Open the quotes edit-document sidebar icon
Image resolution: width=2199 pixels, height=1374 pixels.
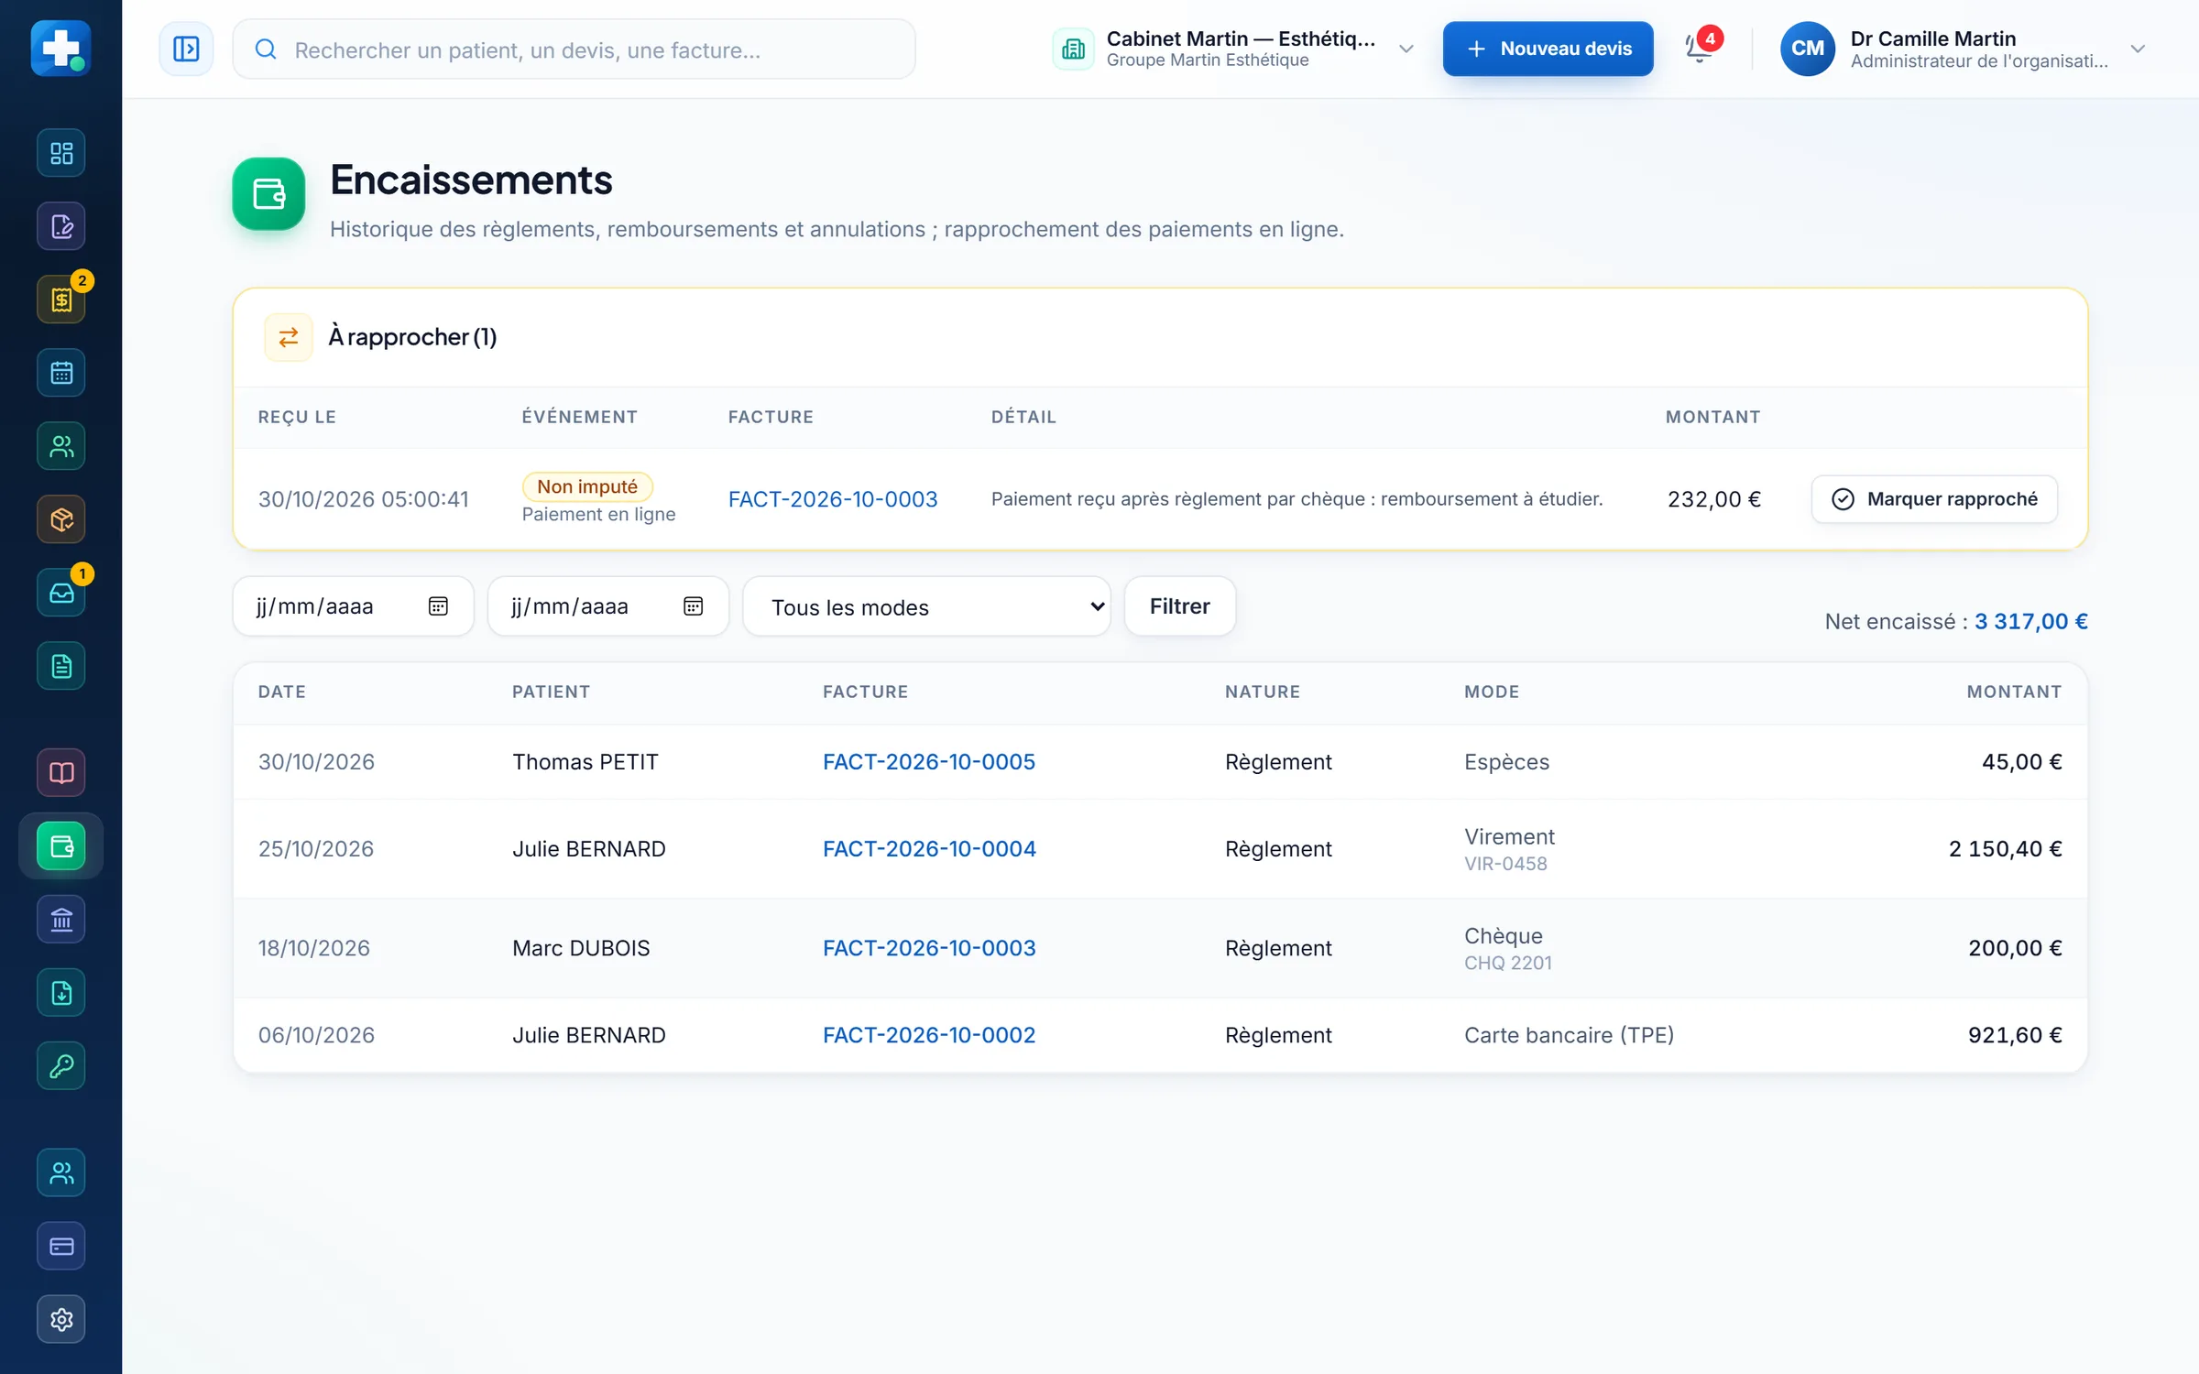[61, 226]
